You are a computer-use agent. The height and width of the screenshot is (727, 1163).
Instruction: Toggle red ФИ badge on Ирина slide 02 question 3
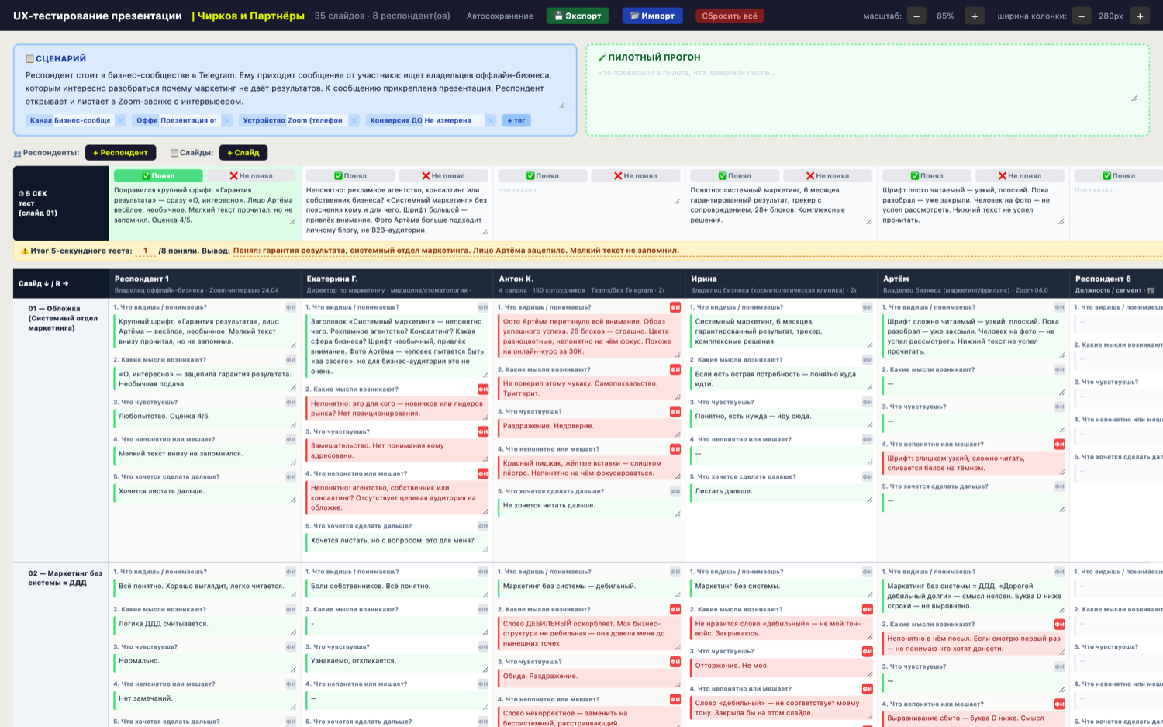pyautogui.click(x=868, y=651)
